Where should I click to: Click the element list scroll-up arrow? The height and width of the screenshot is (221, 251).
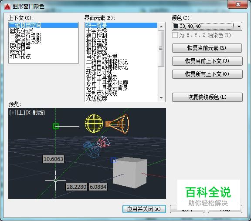click(x=161, y=27)
